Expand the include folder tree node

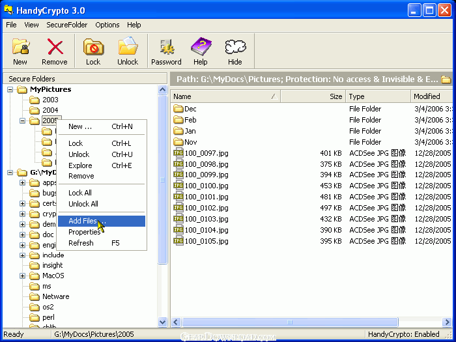tap(22, 255)
